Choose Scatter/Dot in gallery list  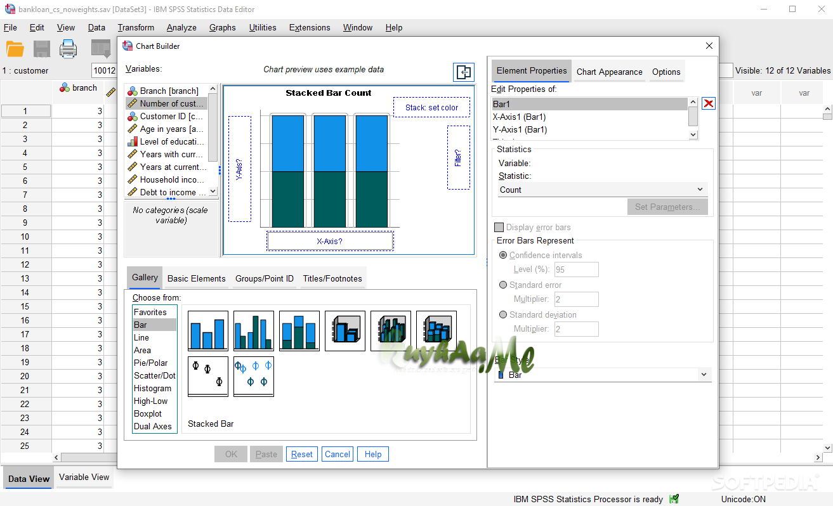[x=154, y=375]
